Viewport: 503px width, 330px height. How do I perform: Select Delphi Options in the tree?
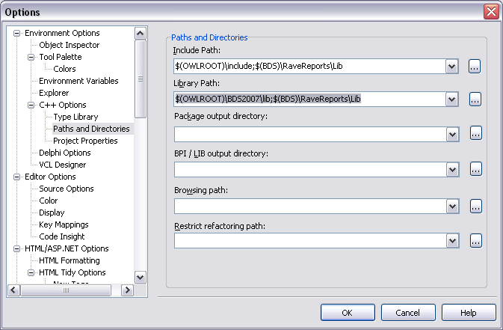(65, 153)
